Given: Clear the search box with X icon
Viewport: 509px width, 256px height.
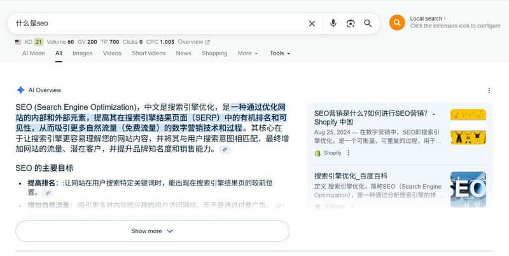Looking at the screenshot, I should click(312, 24).
